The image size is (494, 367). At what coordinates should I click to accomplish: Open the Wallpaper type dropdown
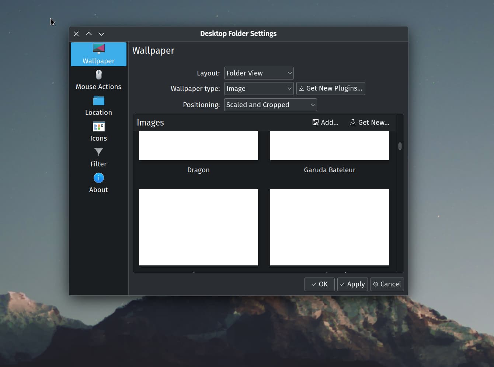pos(258,89)
